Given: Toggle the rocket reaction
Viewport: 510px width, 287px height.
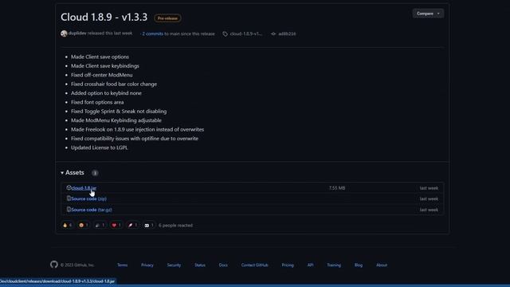Looking at the screenshot, I should pyautogui.click(x=132, y=225).
